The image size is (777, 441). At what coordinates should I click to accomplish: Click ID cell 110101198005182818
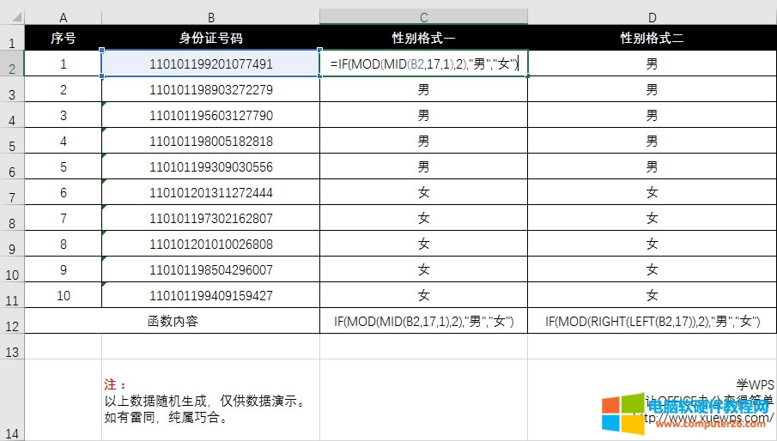(x=210, y=141)
